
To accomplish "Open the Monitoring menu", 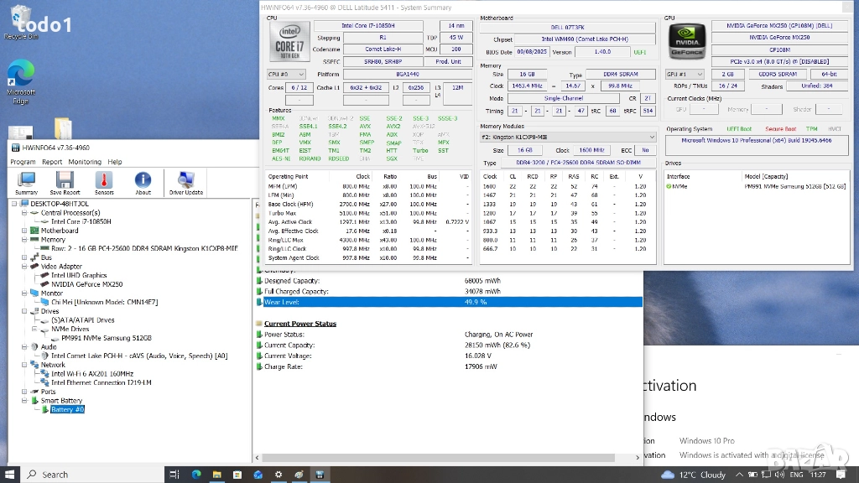I will click(85, 162).
